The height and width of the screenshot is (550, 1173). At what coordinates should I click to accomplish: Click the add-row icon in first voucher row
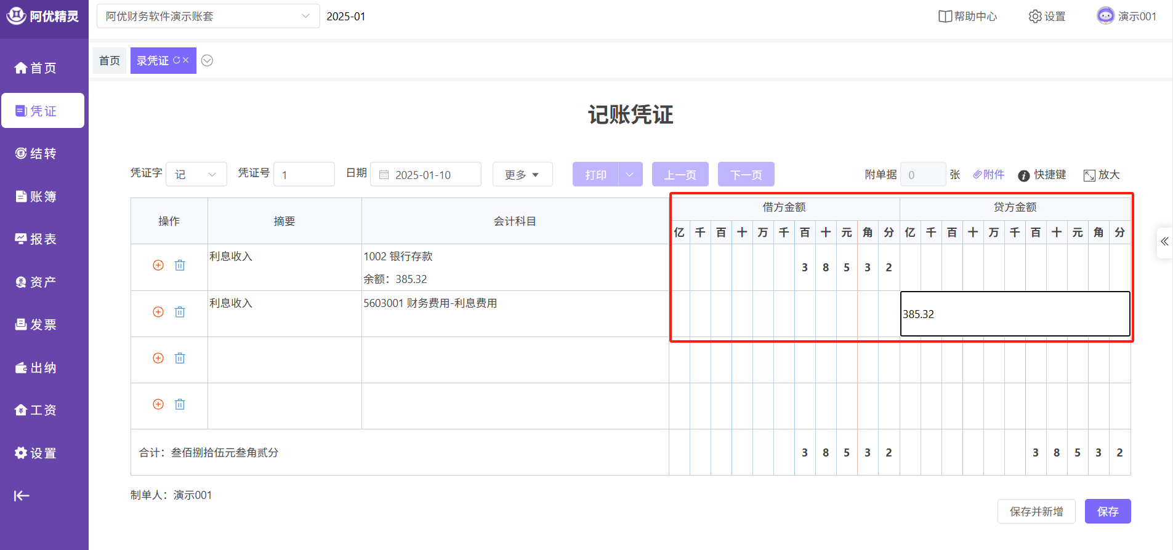[158, 265]
